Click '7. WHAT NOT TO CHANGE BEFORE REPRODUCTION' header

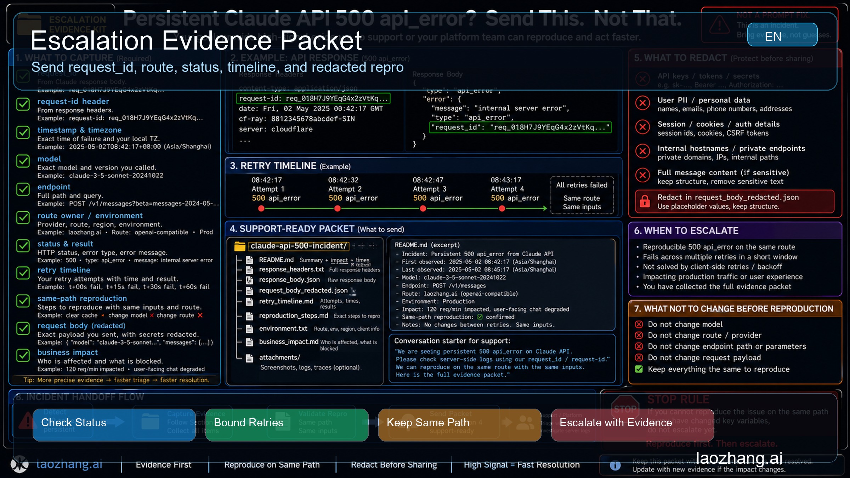[733, 309]
